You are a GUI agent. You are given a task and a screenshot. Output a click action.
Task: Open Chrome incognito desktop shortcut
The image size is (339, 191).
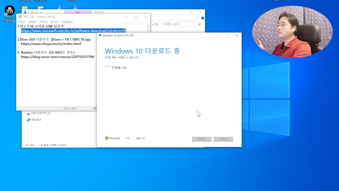[9, 13]
